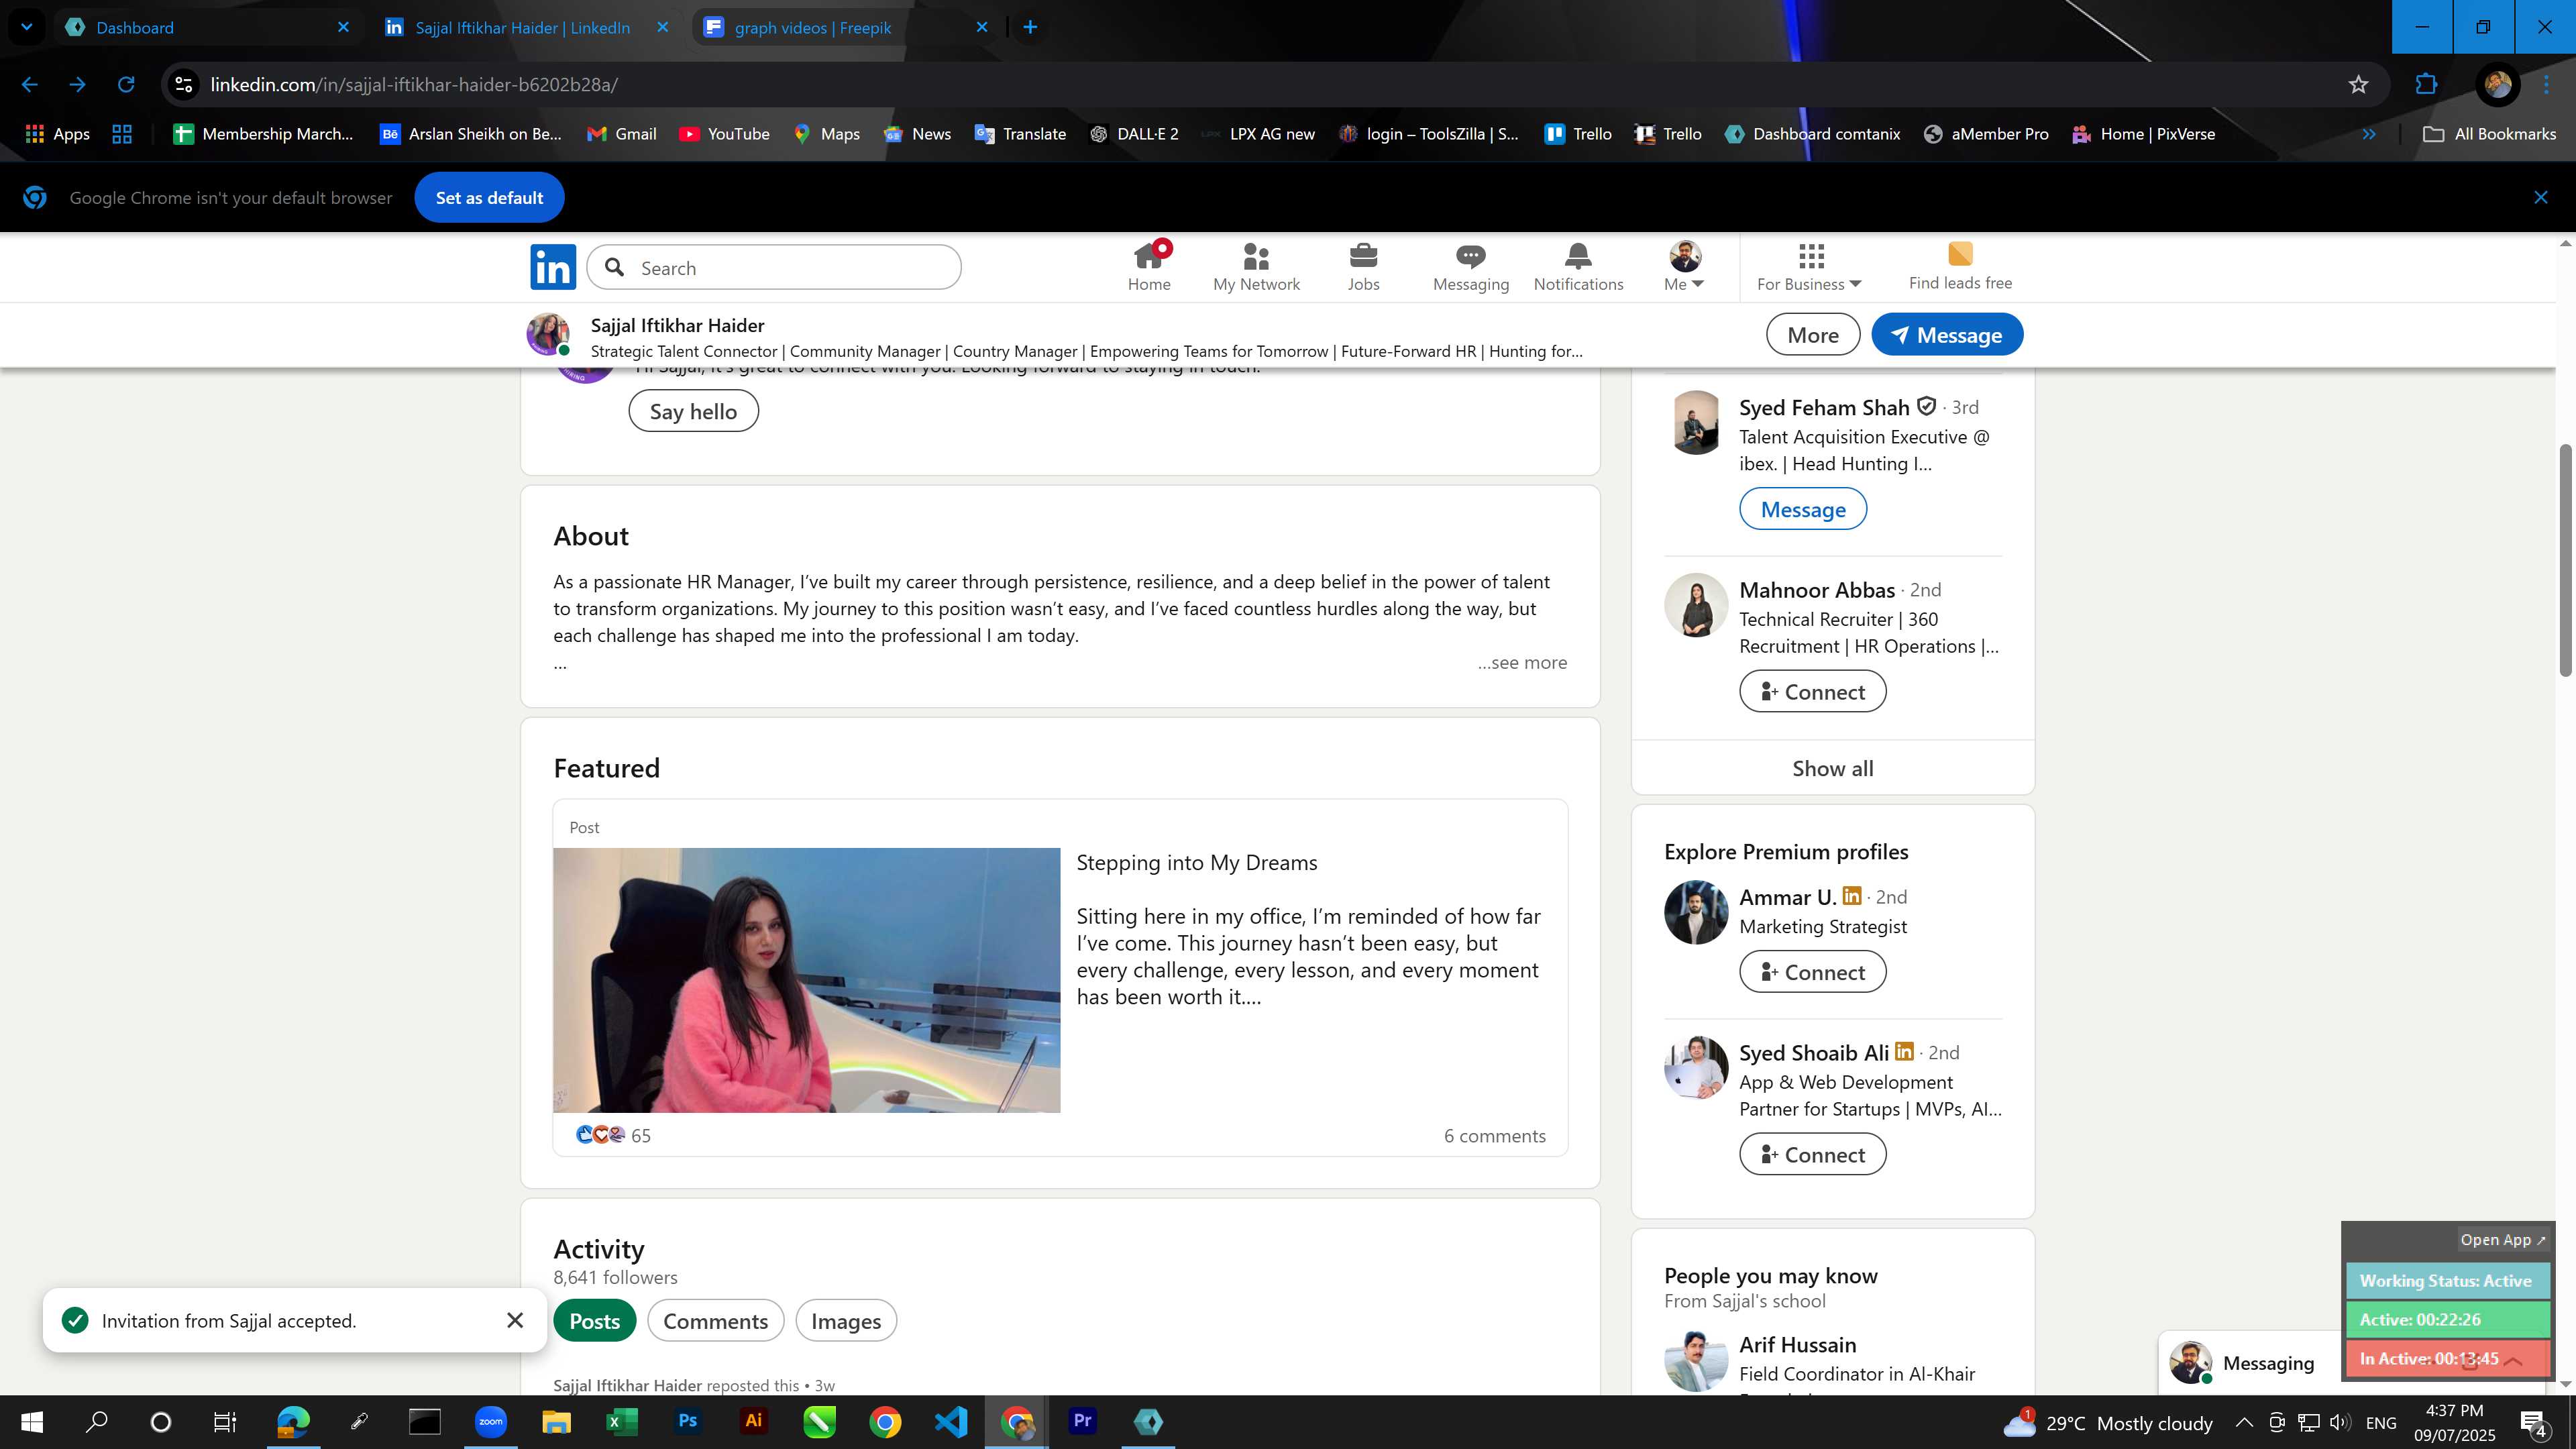Viewport: 2576px width, 1449px height.
Task: Message Syed Feham Shah
Action: [1802, 509]
